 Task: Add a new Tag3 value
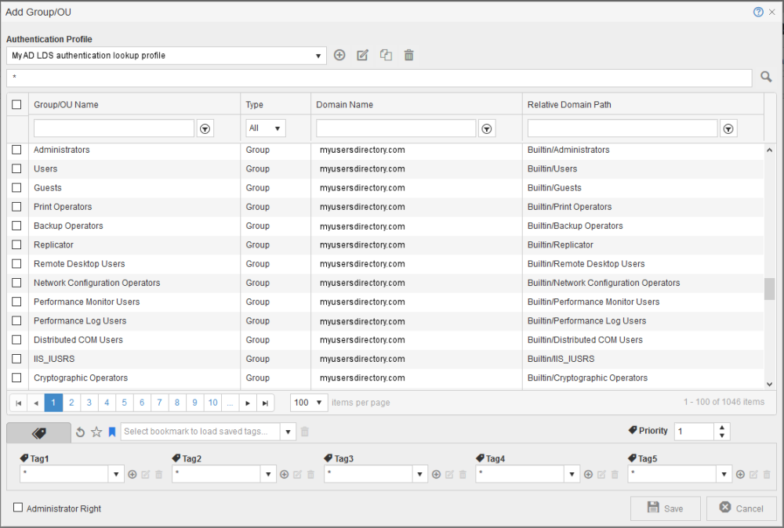click(437, 475)
